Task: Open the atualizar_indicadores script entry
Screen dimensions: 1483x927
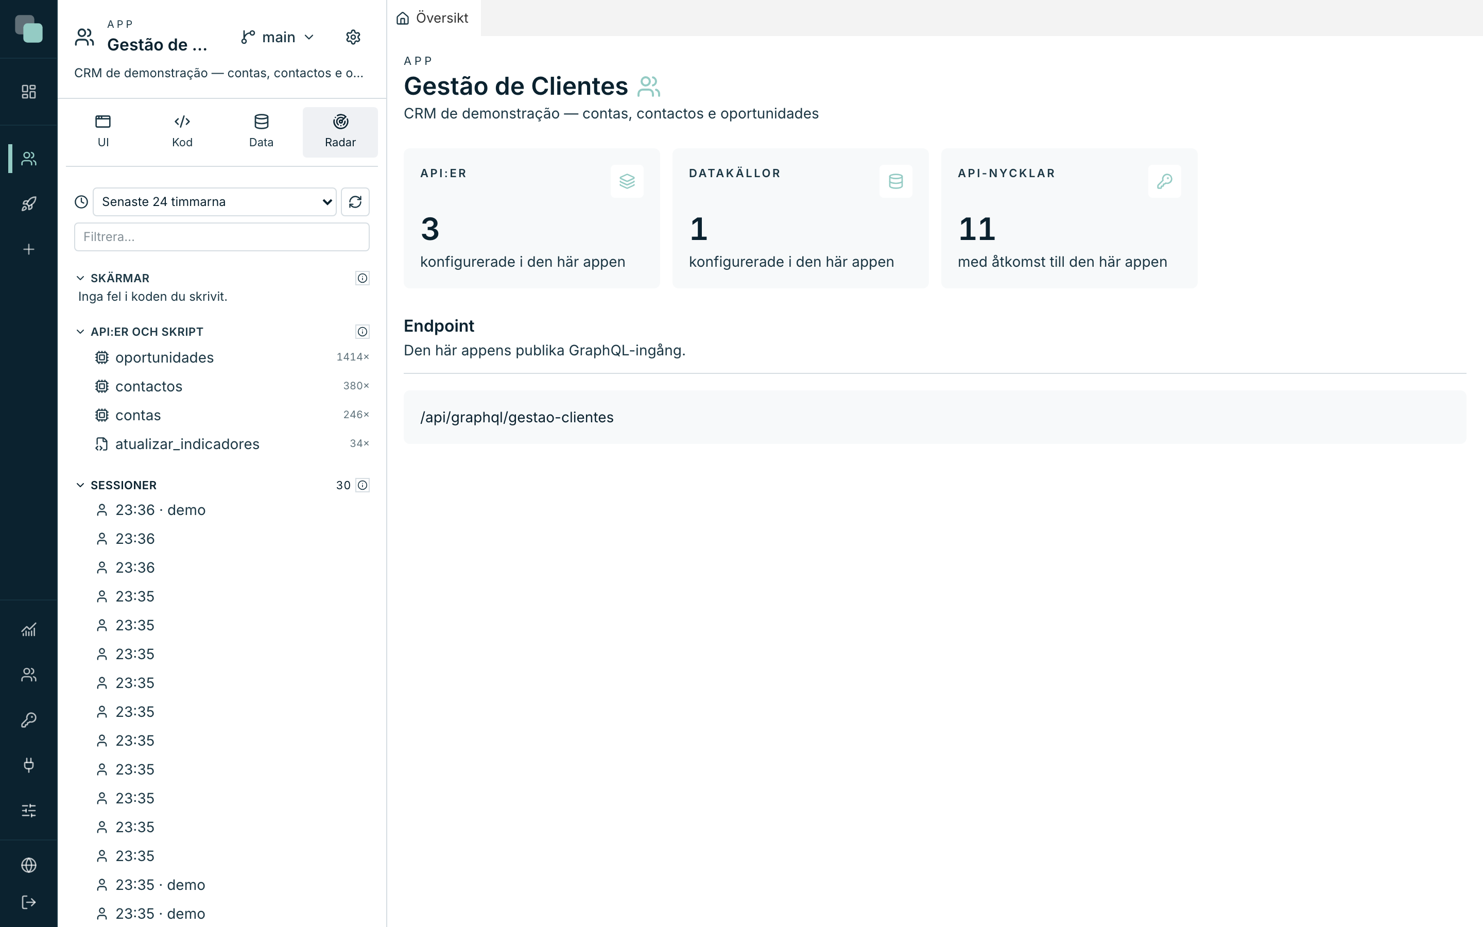Action: click(x=222, y=444)
